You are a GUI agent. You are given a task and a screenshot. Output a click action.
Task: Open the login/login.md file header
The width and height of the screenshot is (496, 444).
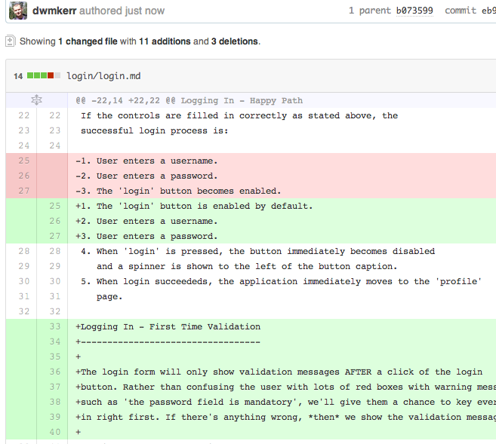coord(103,76)
